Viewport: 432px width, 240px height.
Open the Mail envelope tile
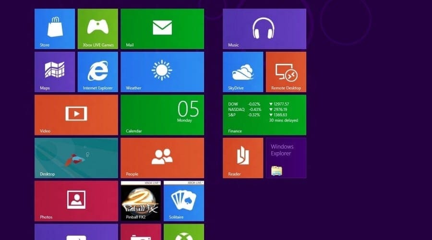(162, 29)
